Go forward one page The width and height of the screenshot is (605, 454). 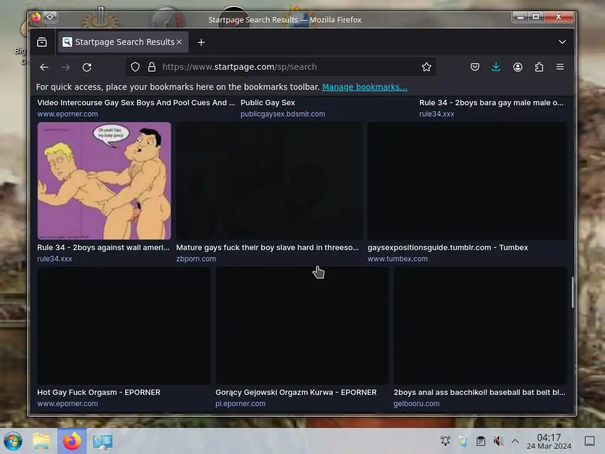coord(66,67)
